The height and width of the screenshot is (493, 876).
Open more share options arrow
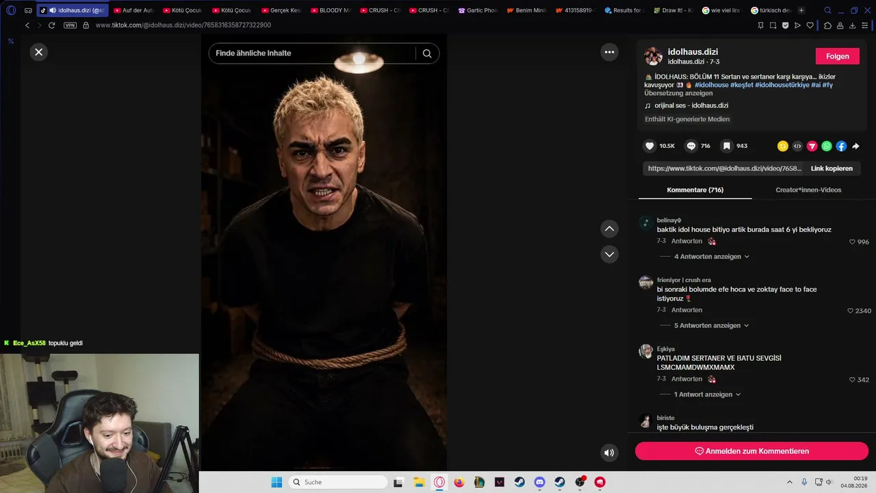click(855, 146)
